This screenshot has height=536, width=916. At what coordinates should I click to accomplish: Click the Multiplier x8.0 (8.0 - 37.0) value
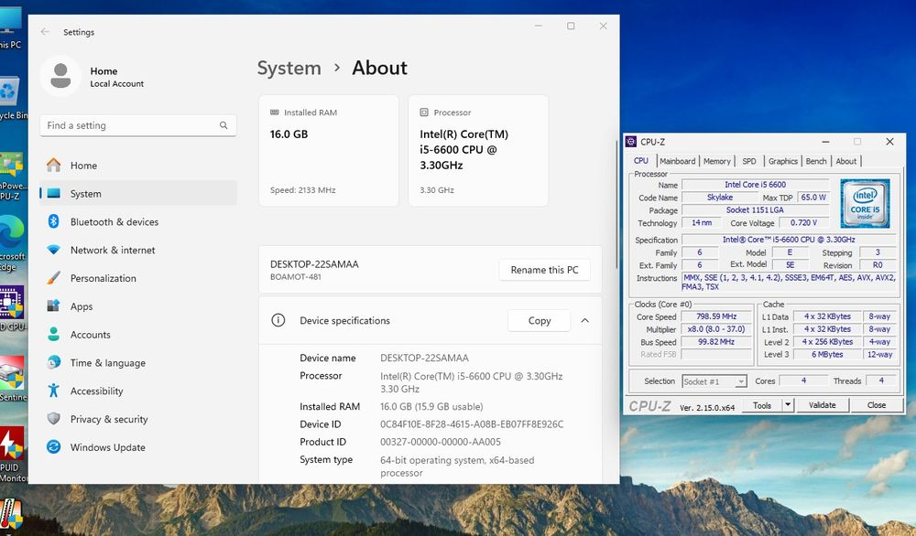pos(716,329)
